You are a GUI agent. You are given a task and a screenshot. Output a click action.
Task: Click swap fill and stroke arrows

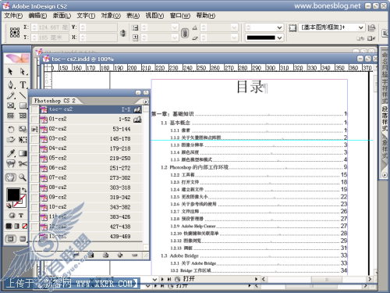(24, 190)
